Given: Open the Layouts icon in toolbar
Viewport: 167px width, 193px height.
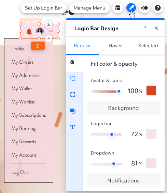Looking at the screenshot, I should pos(118,8).
